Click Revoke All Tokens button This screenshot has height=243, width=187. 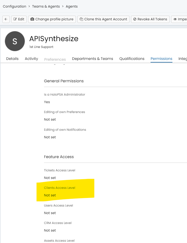click(x=150, y=19)
